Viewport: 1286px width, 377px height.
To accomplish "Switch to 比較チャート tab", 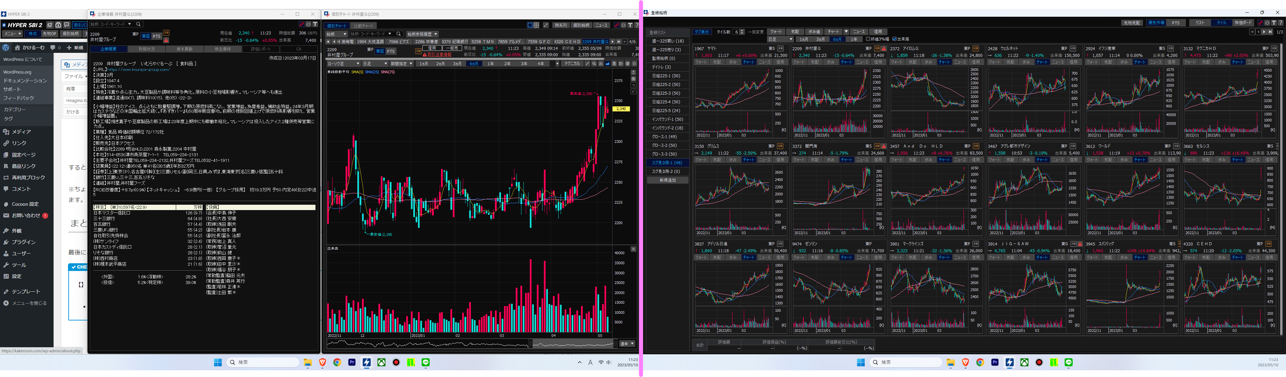I will point(363,25).
